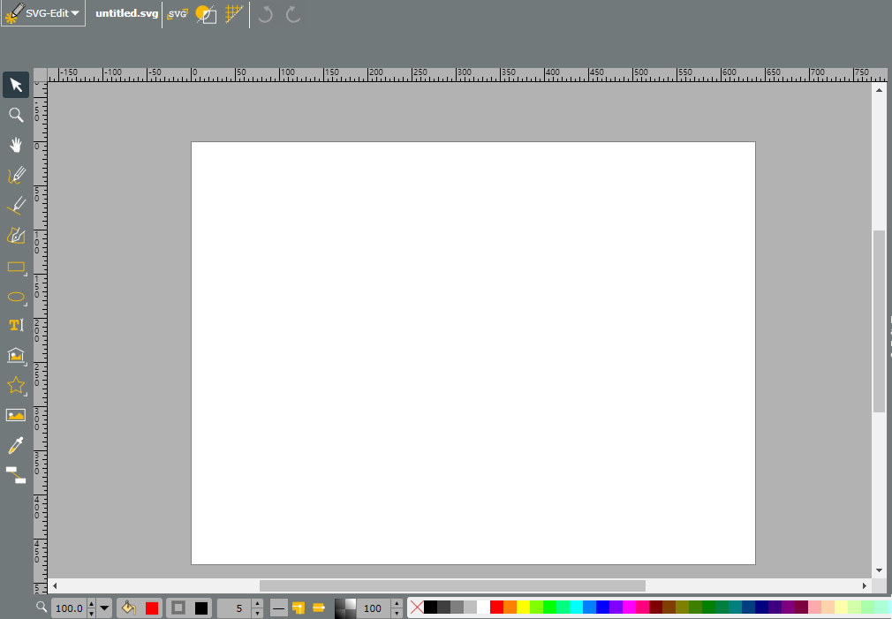The image size is (892, 619).
Task: Choose the navy blue palette swatch
Action: [761, 607]
